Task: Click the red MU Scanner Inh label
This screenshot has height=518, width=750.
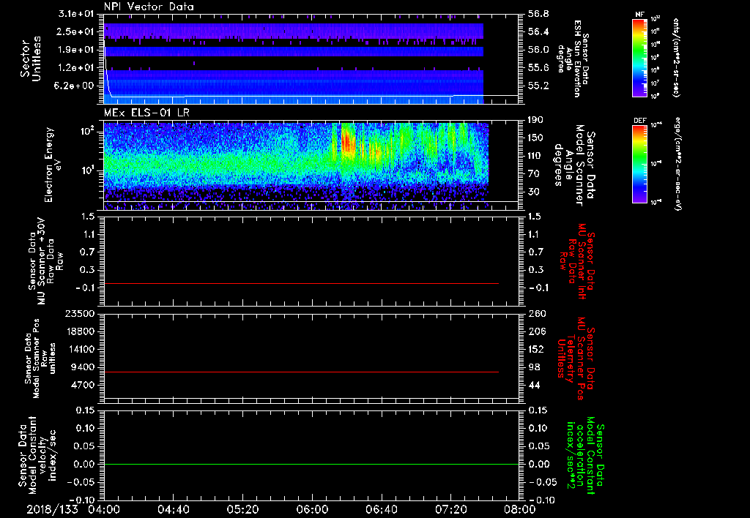Action: [x=576, y=261]
